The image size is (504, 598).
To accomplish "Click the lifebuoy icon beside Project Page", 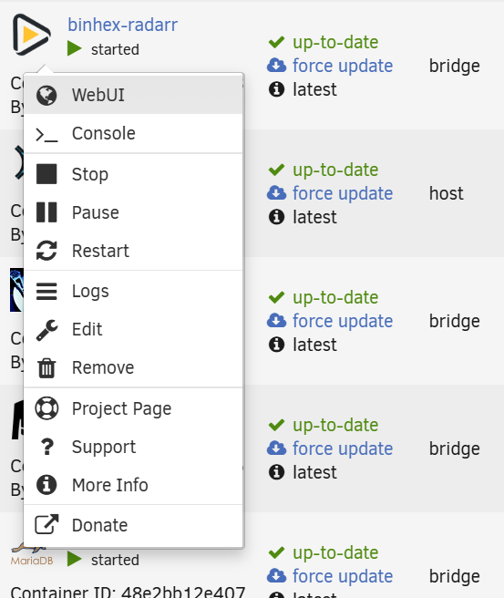I will 46,408.
